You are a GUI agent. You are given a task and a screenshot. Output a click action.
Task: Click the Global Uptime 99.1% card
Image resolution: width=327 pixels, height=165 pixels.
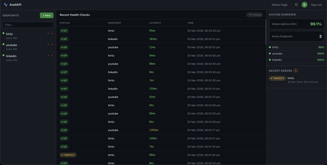(x=297, y=24)
